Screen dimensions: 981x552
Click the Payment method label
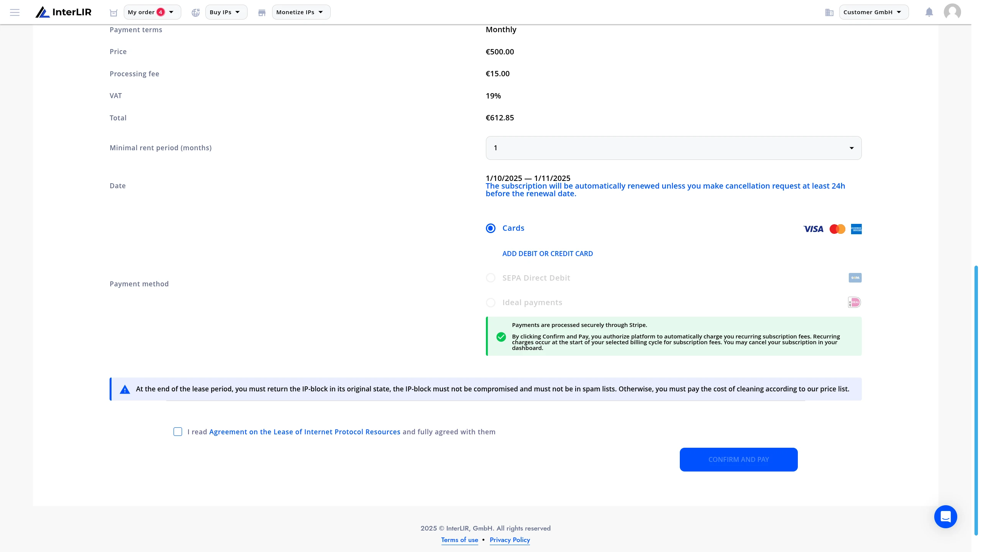click(x=139, y=284)
